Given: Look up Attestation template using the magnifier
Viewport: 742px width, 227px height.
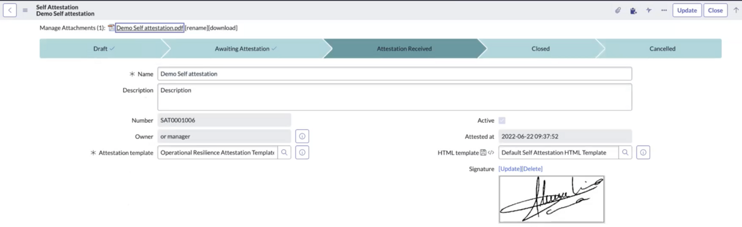Looking at the screenshot, I should click(x=284, y=152).
